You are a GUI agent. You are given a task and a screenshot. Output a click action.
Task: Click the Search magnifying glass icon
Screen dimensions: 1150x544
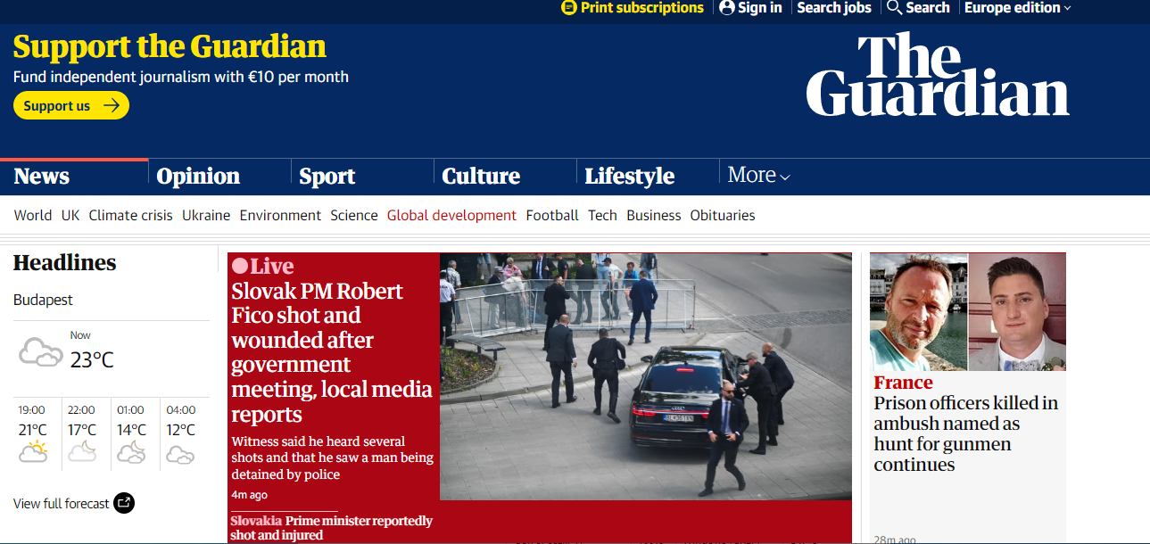click(894, 8)
